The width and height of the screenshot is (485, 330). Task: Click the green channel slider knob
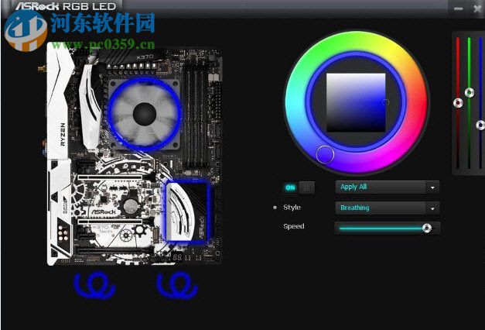click(470, 92)
